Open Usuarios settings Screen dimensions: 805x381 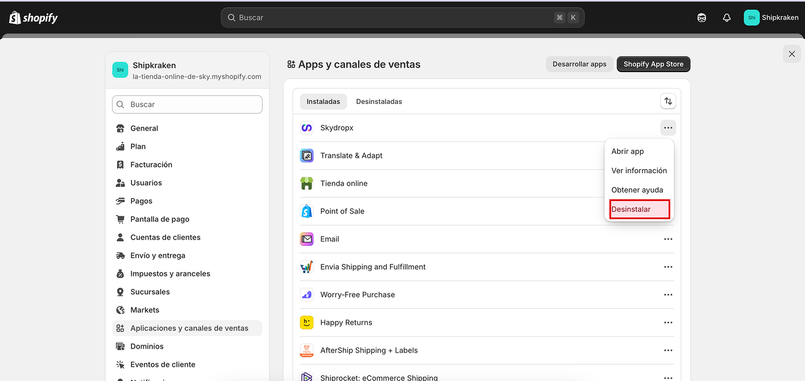click(187, 183)
